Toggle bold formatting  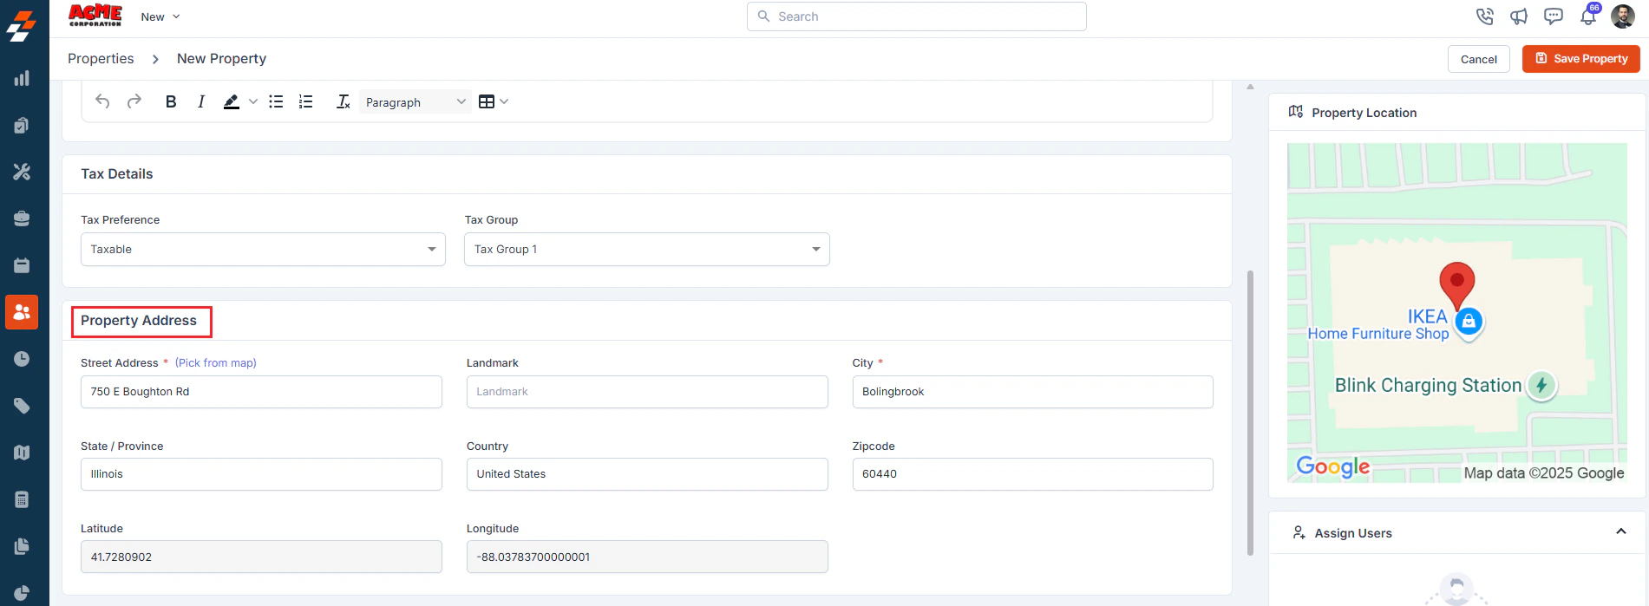coord(171,101)
